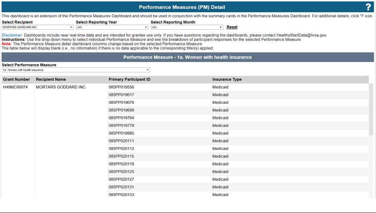Select participant ID 085PP019617
The height and width of the screenshot is (213, 376).
[x=121, y=95]
